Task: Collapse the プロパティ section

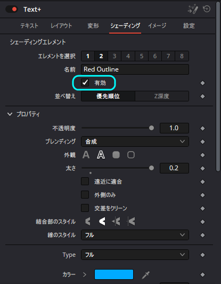Action: pos(10,114)
